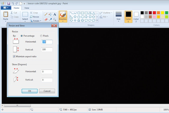
Task: Click the Undo arrow in title bar
Action: pos(13,3)
